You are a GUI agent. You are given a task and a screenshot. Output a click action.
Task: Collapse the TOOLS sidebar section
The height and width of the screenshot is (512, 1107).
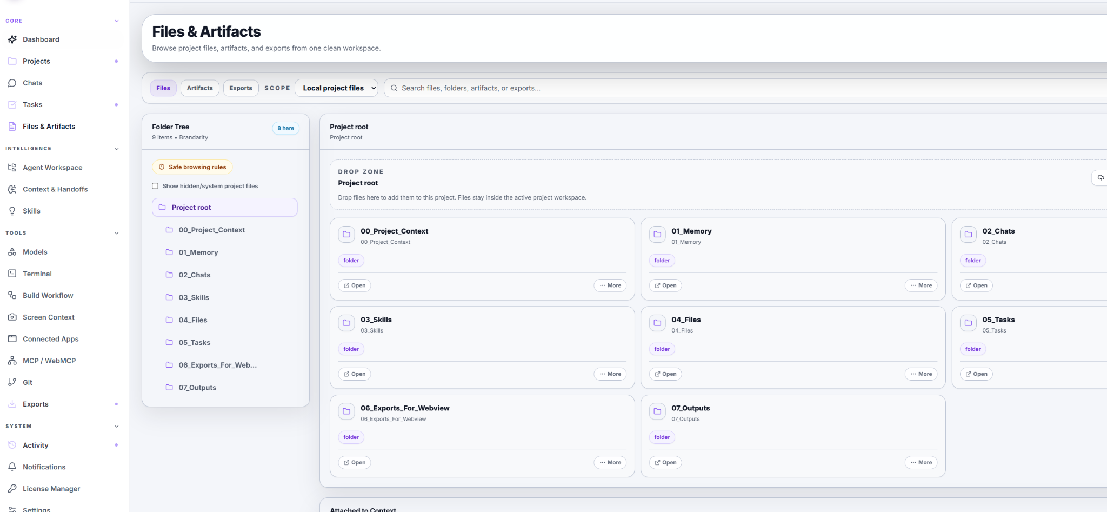117,233
